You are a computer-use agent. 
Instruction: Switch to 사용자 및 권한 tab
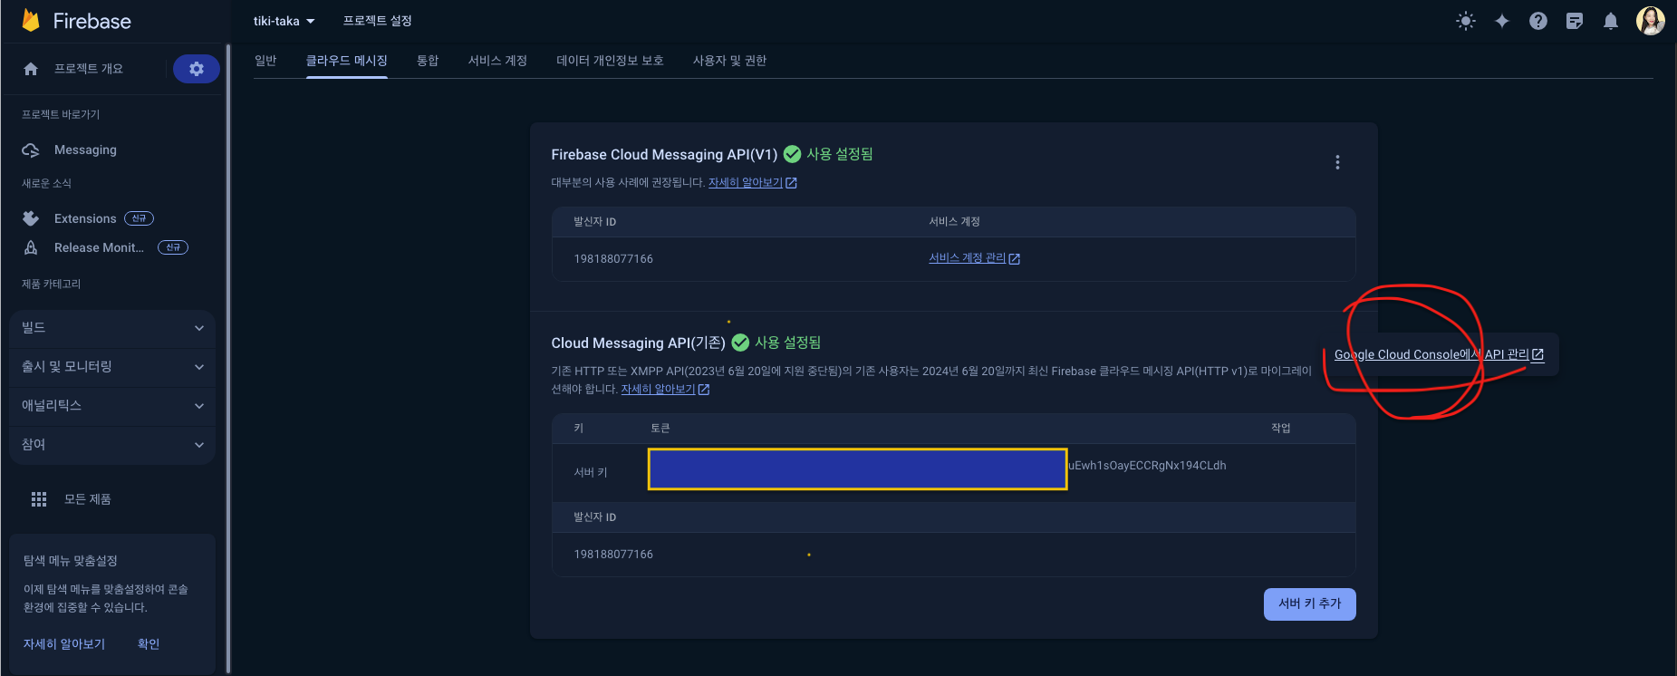tap(730, 61)
